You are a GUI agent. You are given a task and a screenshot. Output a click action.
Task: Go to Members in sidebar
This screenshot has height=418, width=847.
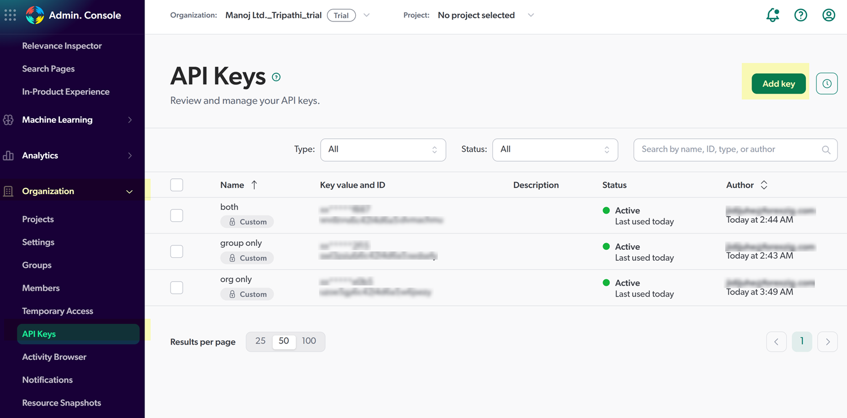pyautogui.click(x=41, y=288)
